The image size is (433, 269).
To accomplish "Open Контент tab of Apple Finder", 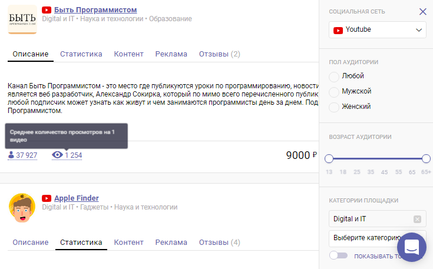I will pyautogui.click(x=128, y=243).
